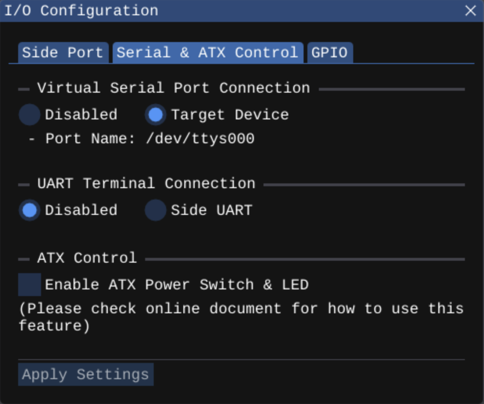This screenshot has height=404, width=484.
Task: Click the I/O Configuration title bar text
Action: (x=81, y=11)
